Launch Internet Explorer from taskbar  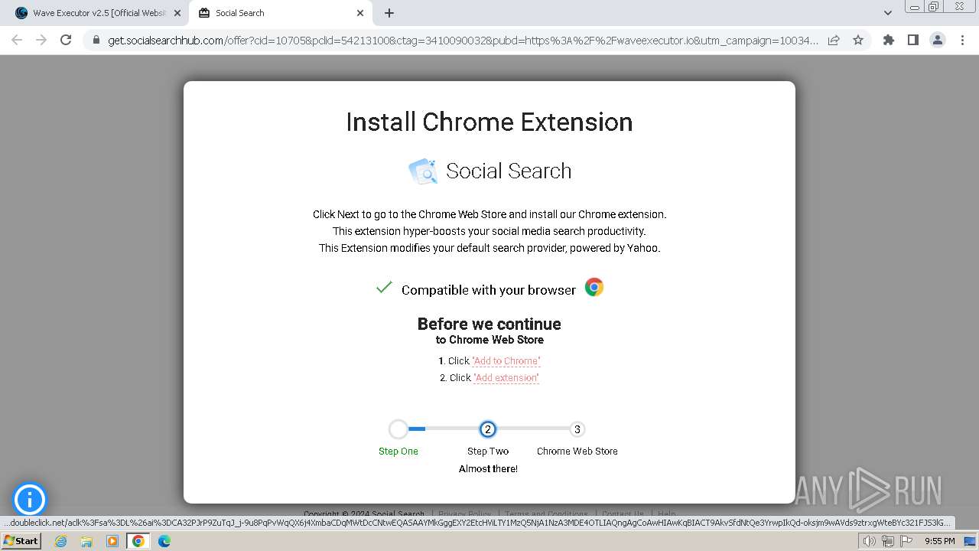(x=61, y=541)
